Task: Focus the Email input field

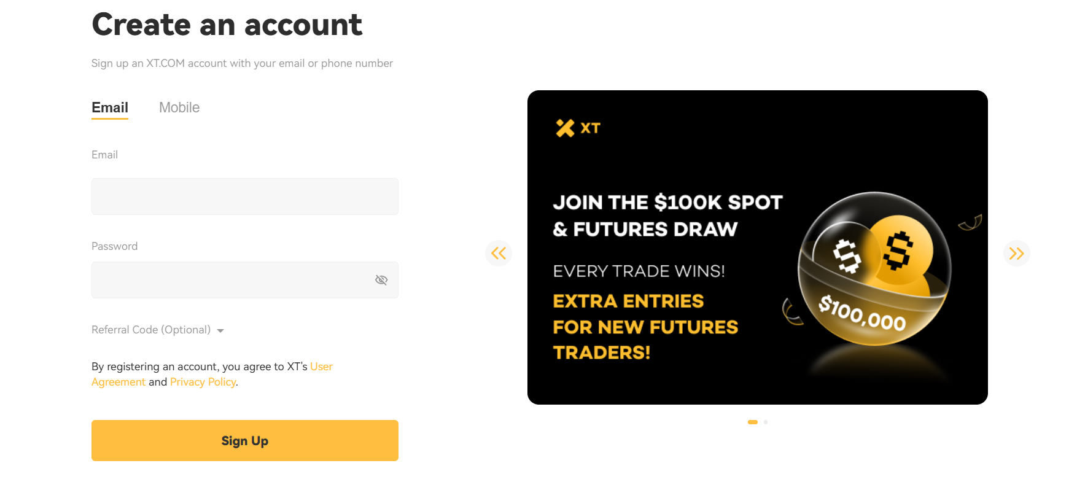Action: pyautogui.click(x=245, y=196)
